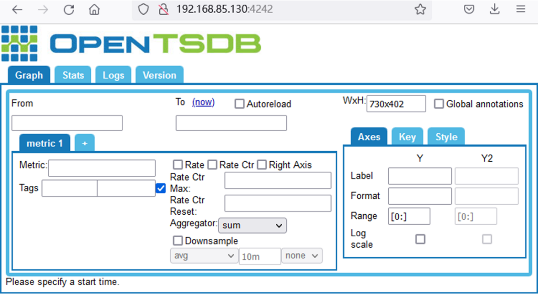Click the Metric name input field
Image resolution: width=538 pixels, height=295 pixels.
click(x=102, y=168)
